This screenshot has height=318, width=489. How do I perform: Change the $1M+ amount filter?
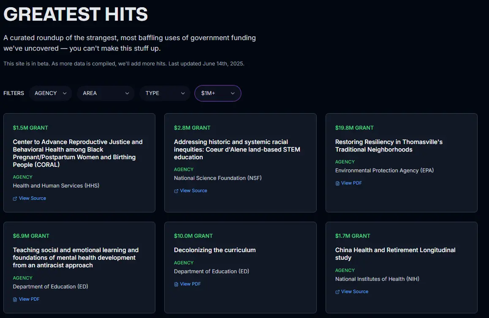coord(217,93)
